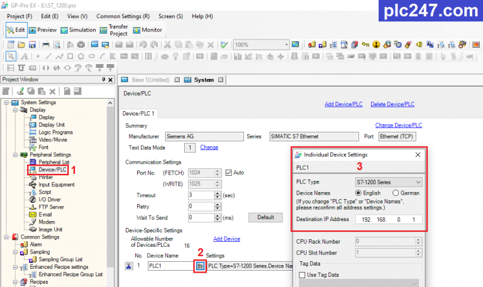The width and height of the screenshot is (483, 287).
Task: Click the Monitor toolbar button
Action: (148, 30)
